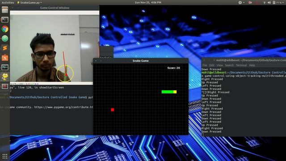Show Applications grid button
286x161 pixels.
tap(5, 156)
